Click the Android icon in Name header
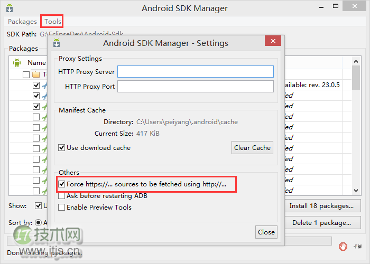The height and width of the screenshot is (264, 370). [x=17, y=63]
